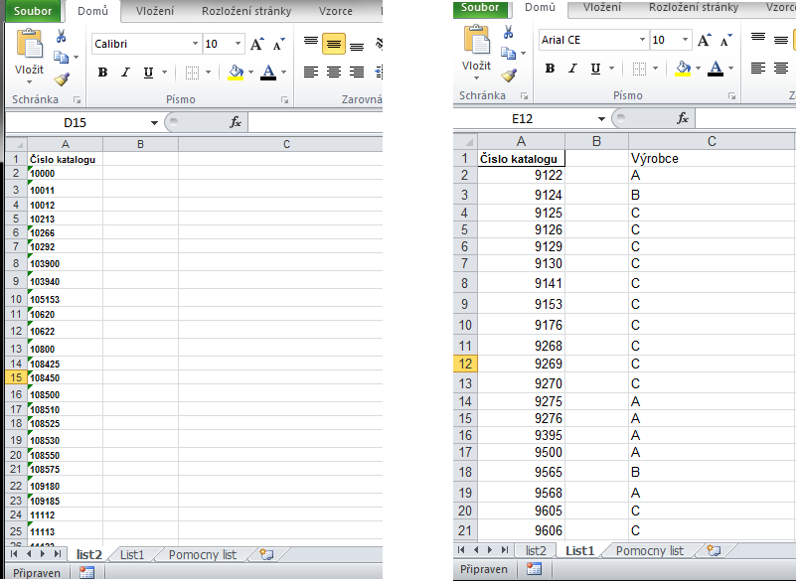The image size is (799, 586).
Task: Click Vložit paste icon in right window
Action: point(477,40)
